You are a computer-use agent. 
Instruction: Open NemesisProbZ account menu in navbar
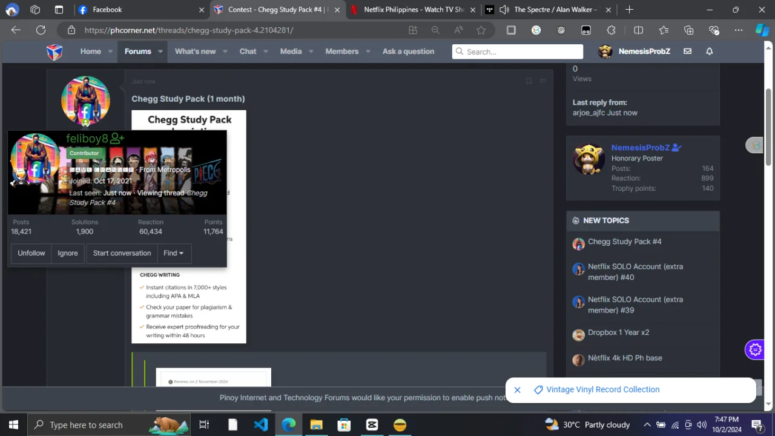pyautogui.click(x=634, y=51)
